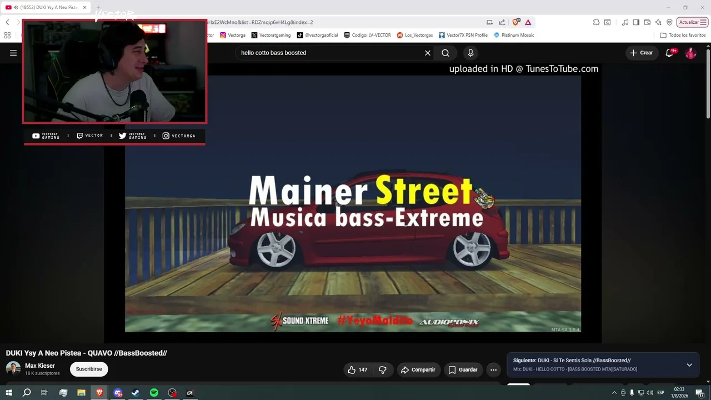Toggle the browser sidebar panel
The height and width of the screenshot is (400, 711).
[636, 22]
